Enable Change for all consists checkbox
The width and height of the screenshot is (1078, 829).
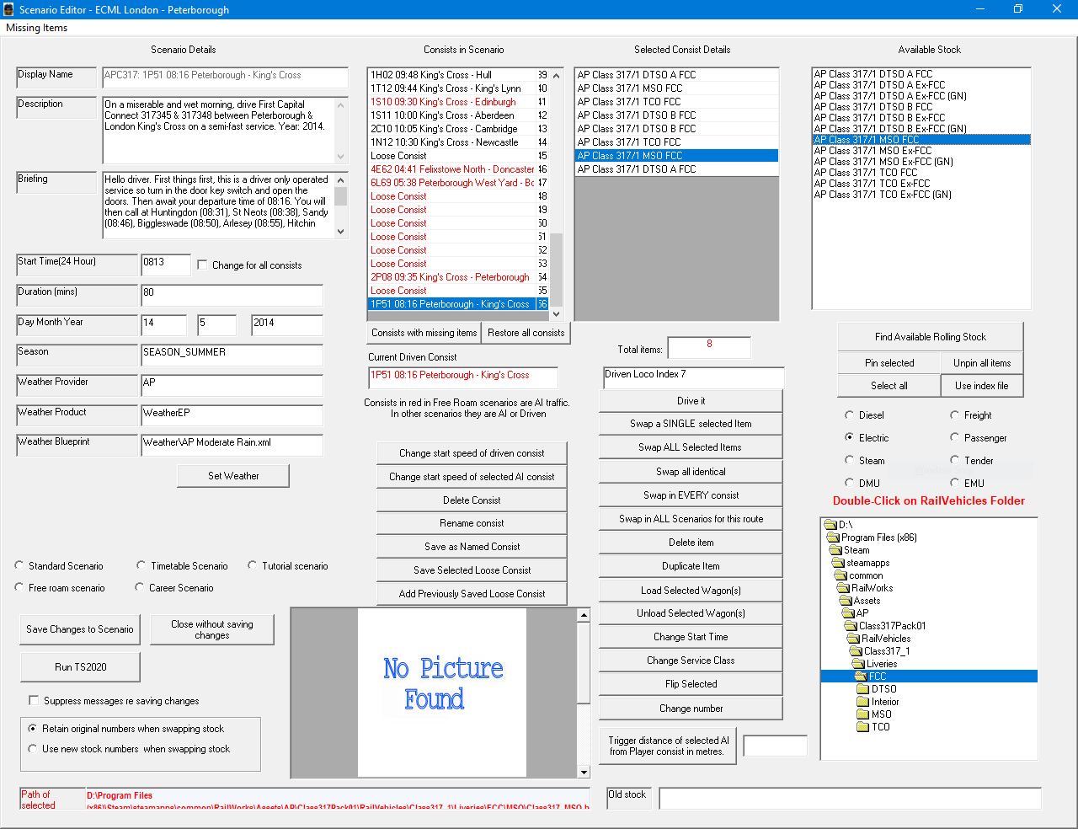tap(202, 265)
